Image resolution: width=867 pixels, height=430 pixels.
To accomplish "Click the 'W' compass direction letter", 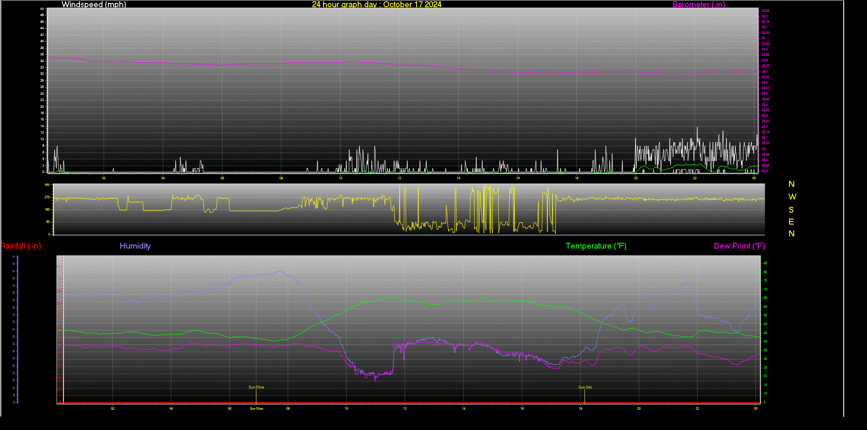I will point(792,197).
